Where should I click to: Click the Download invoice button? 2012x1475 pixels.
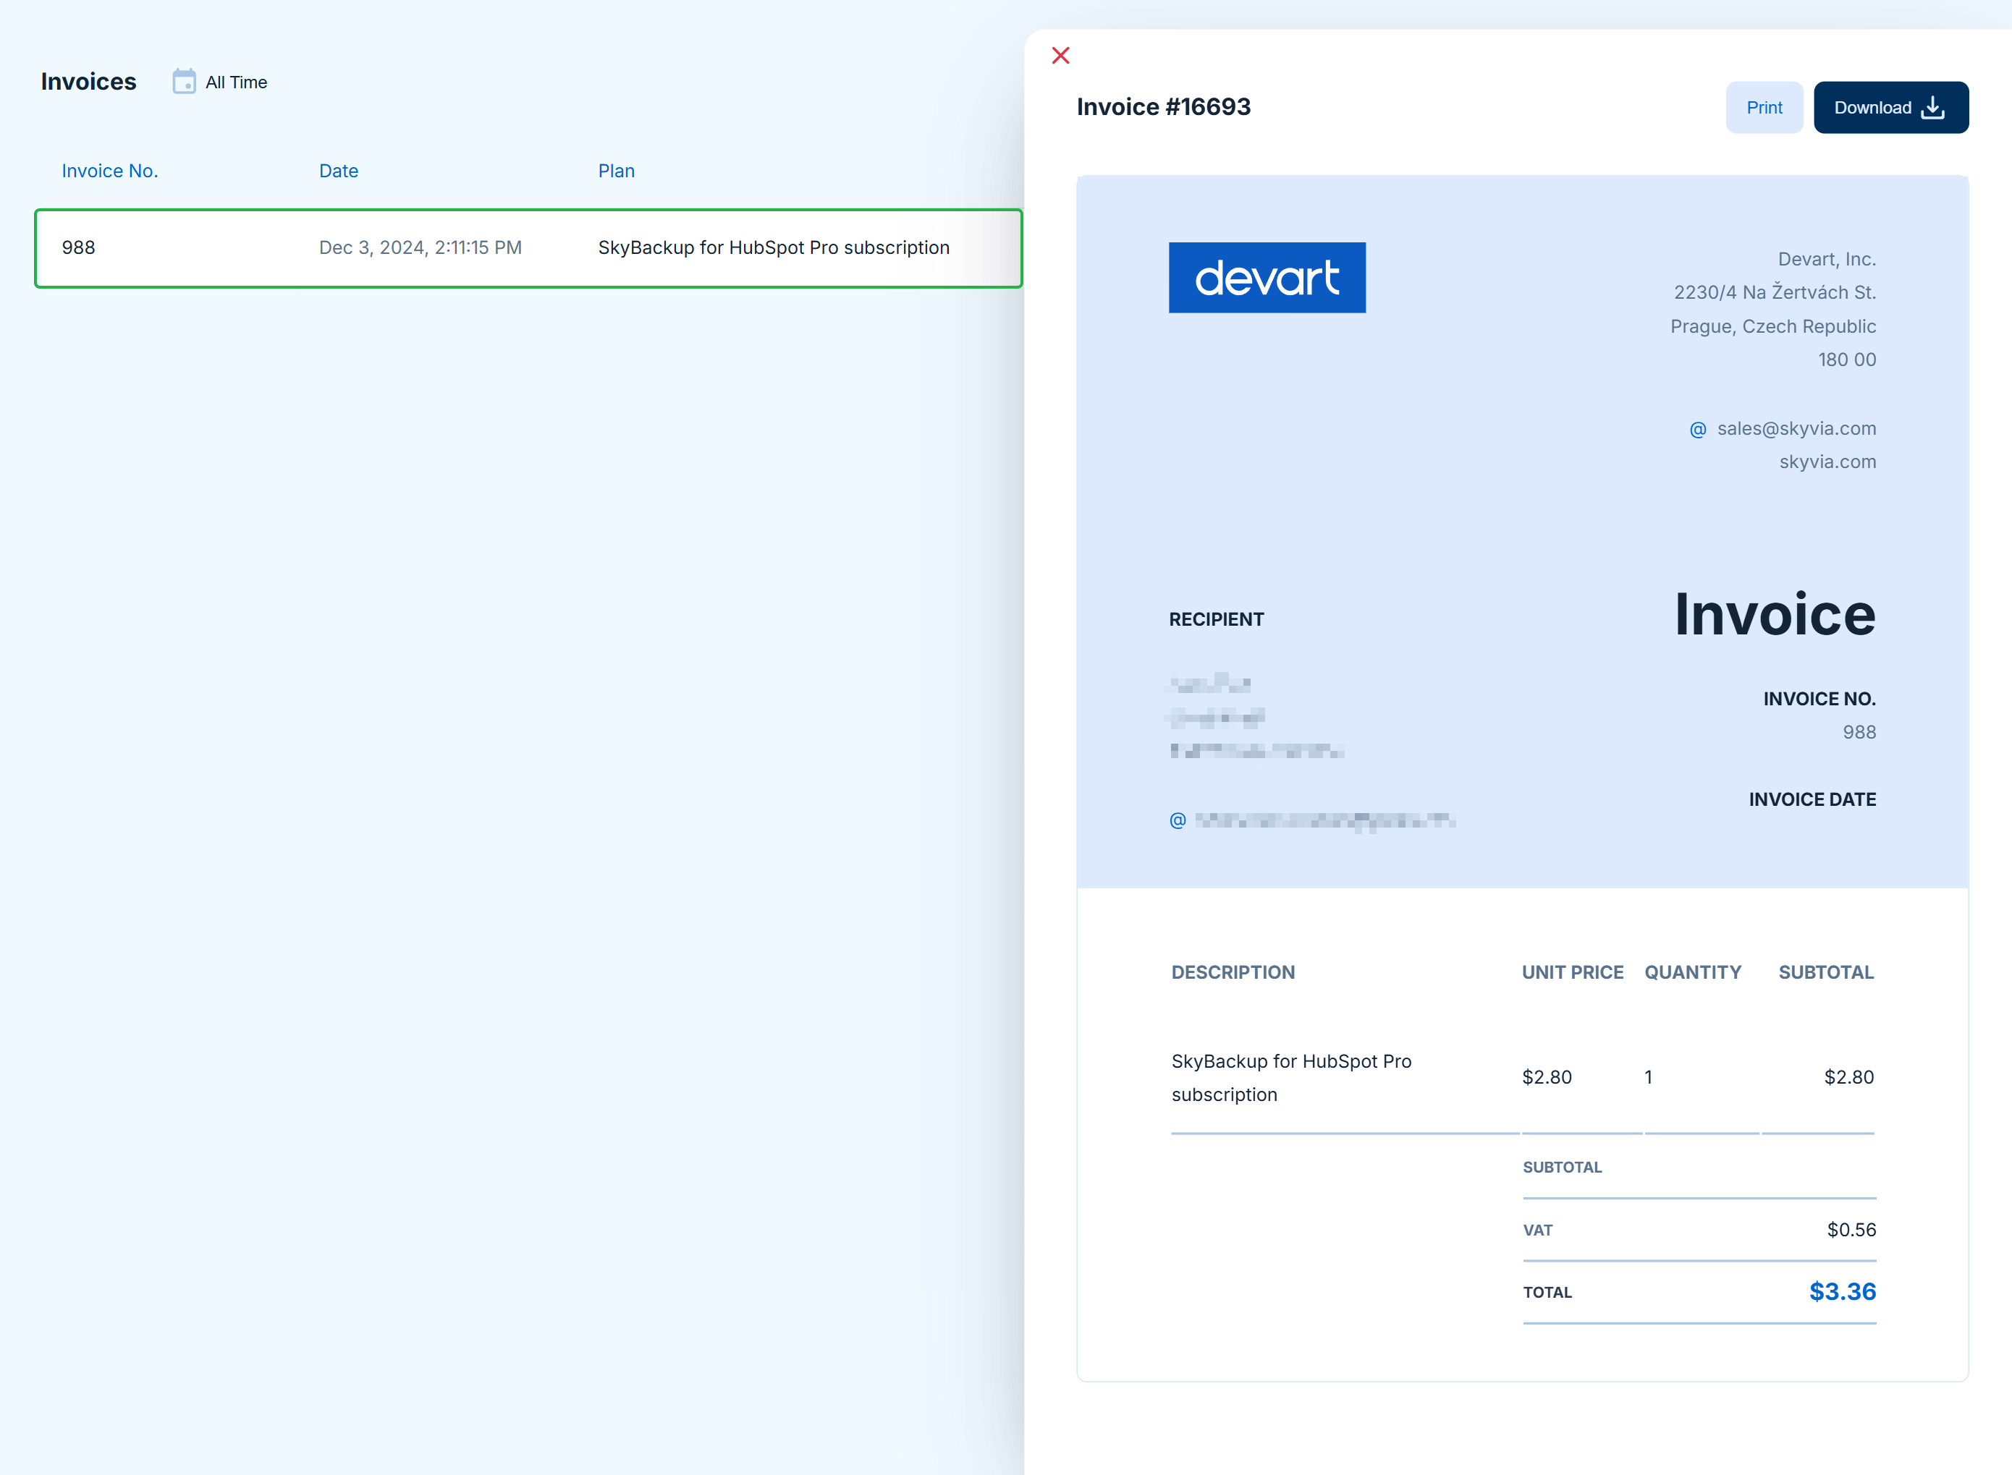pyautogui.click(x=1890, y=107)
